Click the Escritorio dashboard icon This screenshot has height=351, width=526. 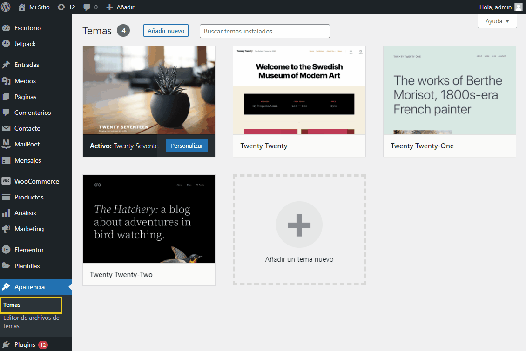[x=6, y=28]
